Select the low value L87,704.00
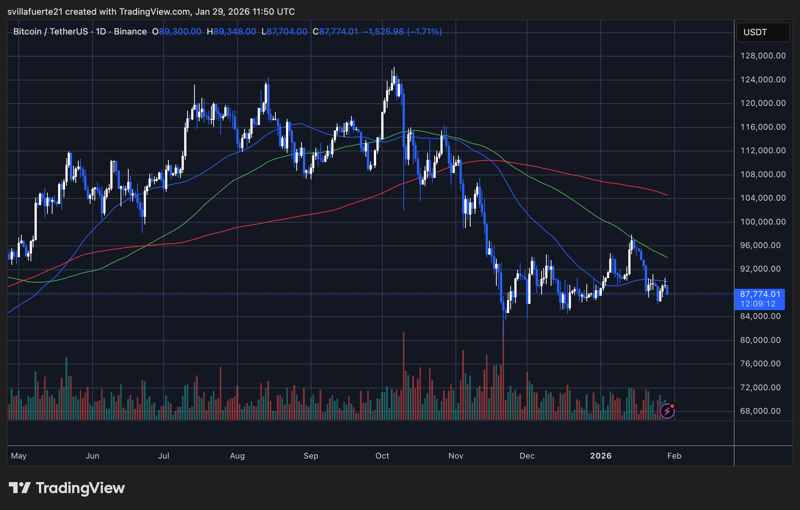 [x=284, y=32]
